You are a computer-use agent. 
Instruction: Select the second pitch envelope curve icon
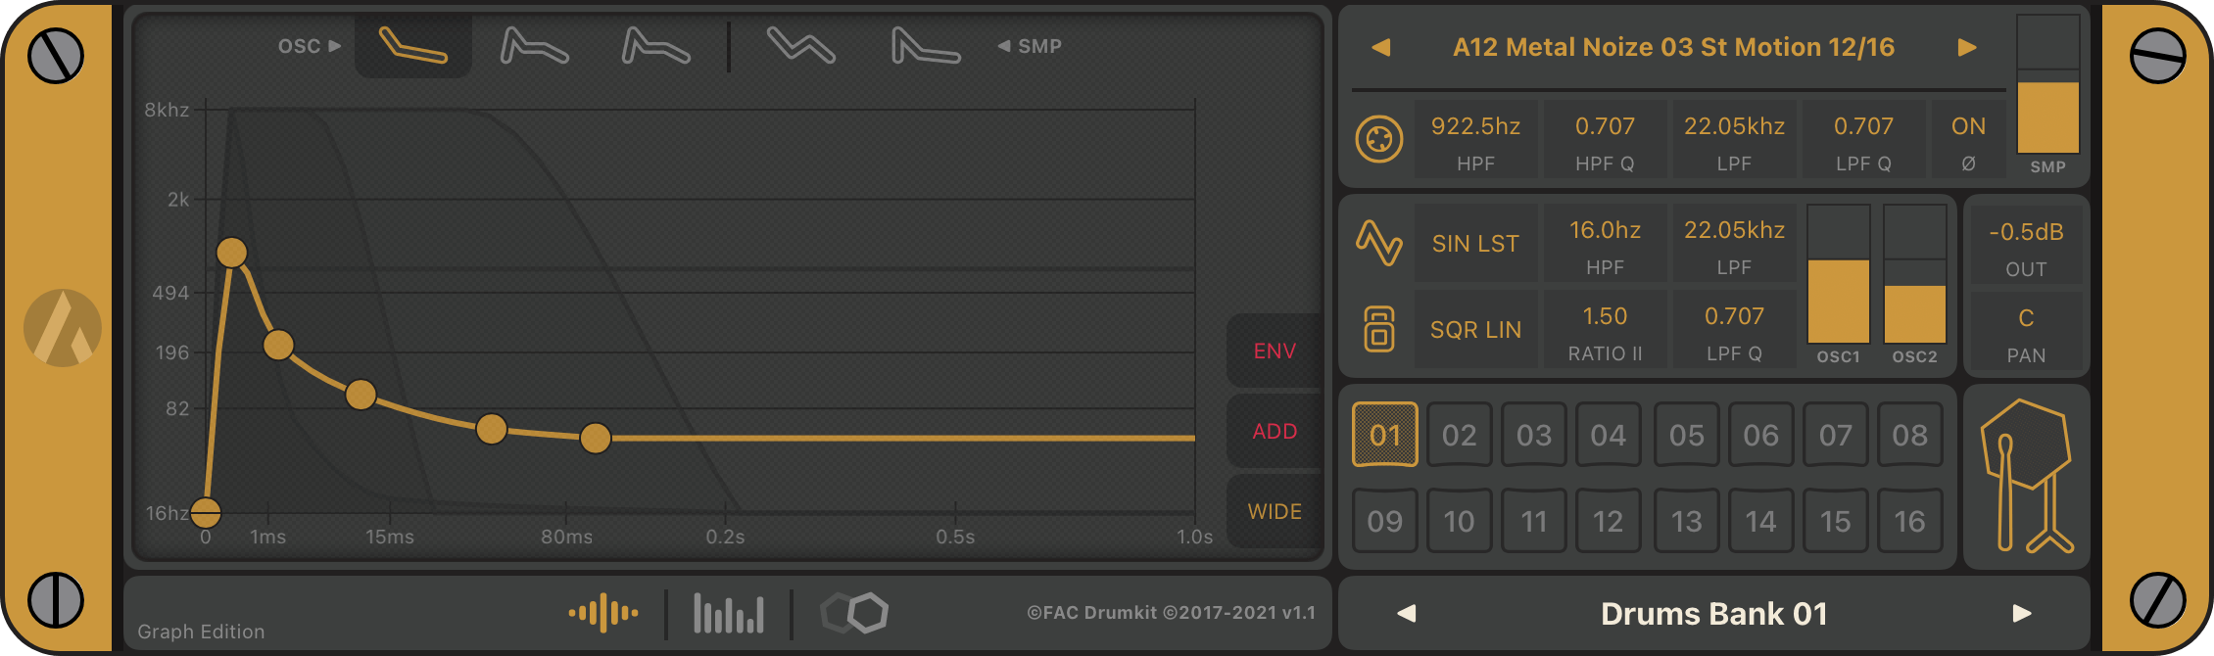(x=532, y=45)
